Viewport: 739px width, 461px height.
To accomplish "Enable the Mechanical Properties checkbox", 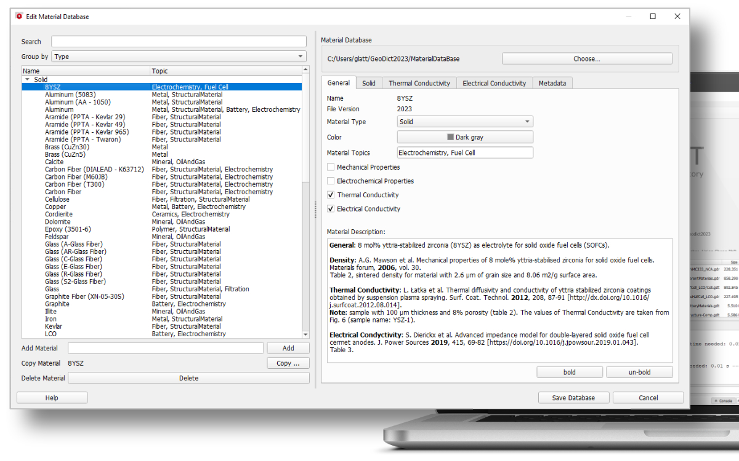I will pos(331,167).
